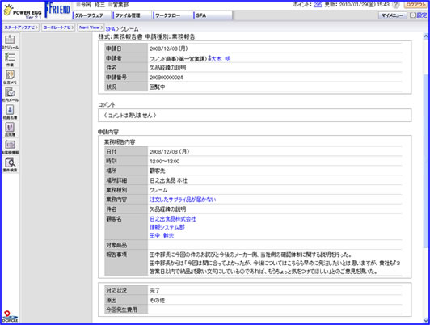Click the POWER EGG logo
Viewport: 430px width, 325px height.
(22, 12)
